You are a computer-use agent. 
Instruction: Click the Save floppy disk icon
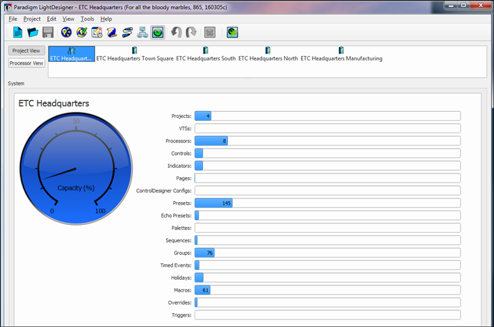click(48, 32)
